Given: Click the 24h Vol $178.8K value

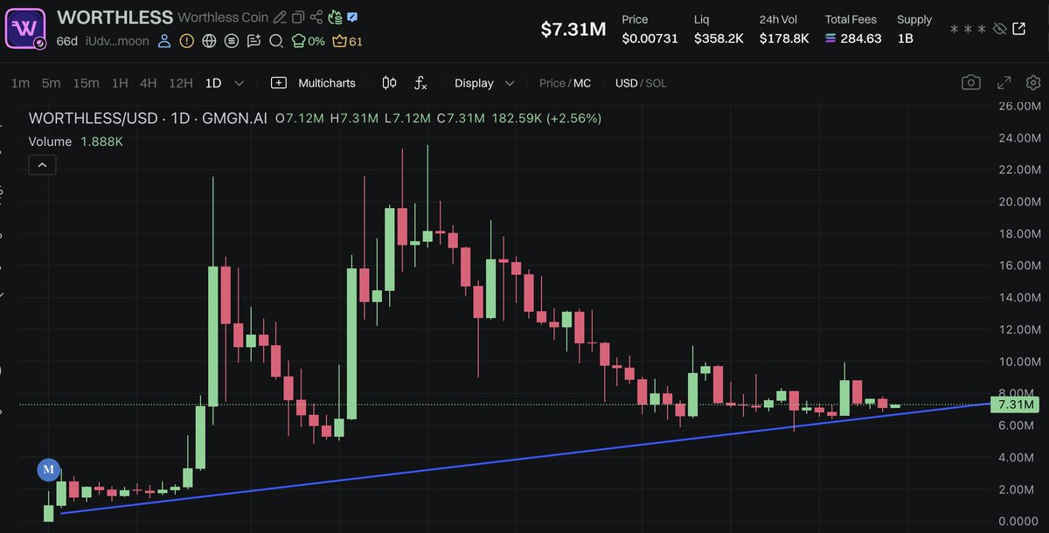Looking at the screenshot, I should (x=784, y=38).
